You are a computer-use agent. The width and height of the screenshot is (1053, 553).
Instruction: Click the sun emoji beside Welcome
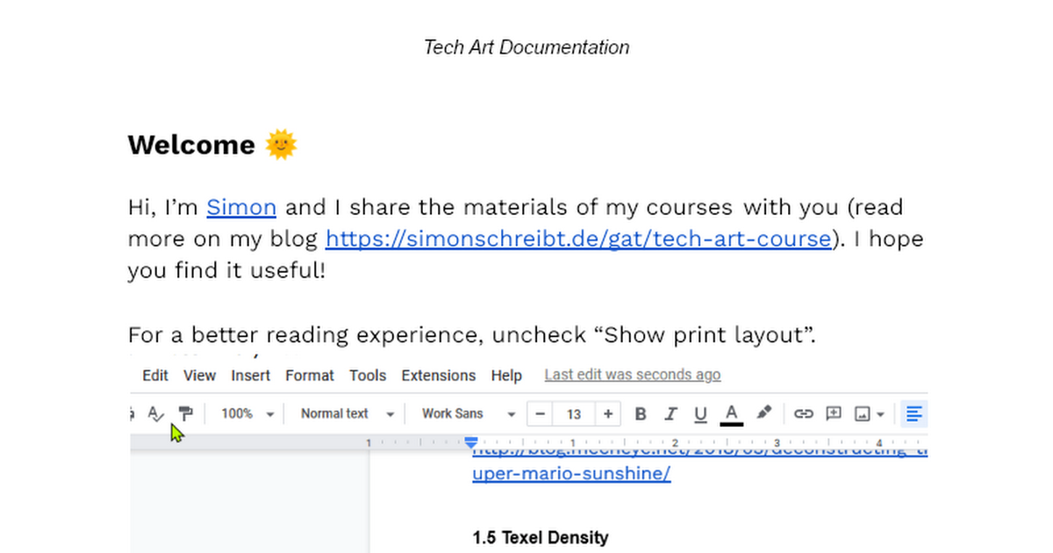click(282, 144)
